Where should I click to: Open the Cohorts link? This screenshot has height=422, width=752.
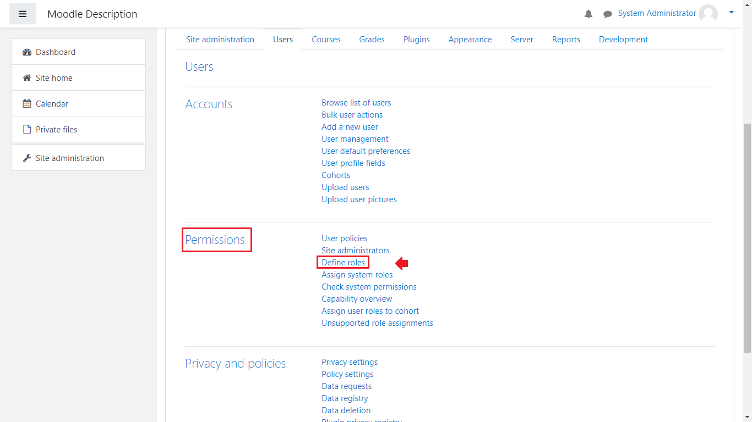click(336, 175)
